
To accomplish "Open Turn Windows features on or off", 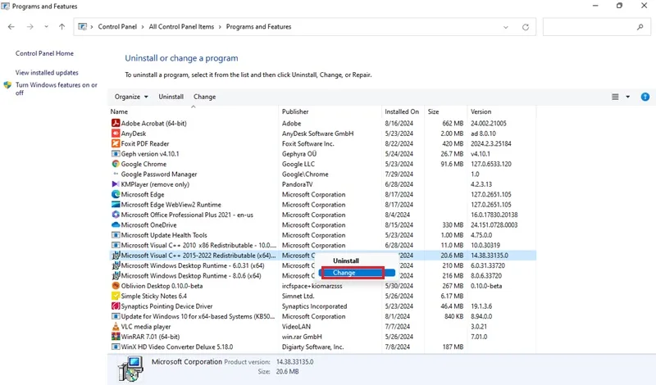I will point(56,88).
